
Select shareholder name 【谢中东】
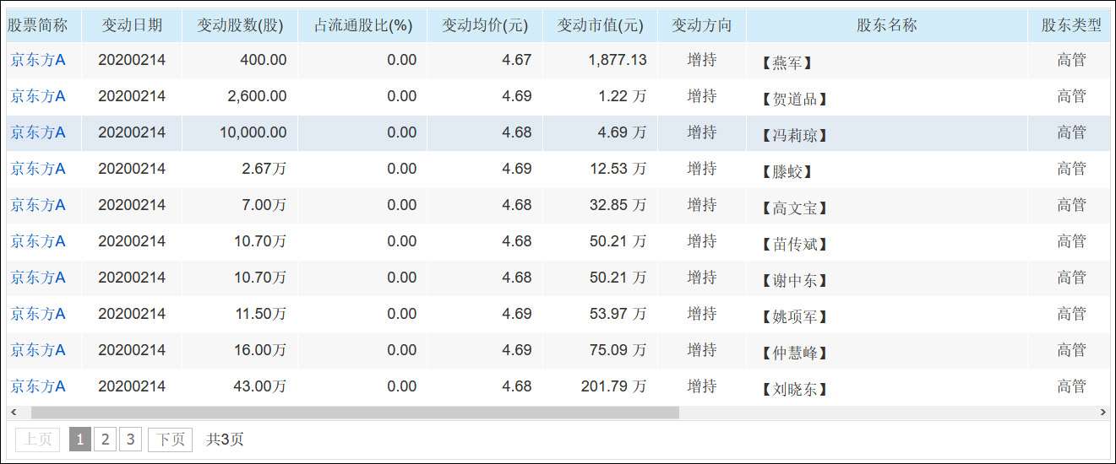[x=794, y=280]
